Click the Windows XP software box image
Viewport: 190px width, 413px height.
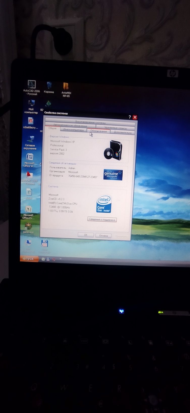click(113, 150)
